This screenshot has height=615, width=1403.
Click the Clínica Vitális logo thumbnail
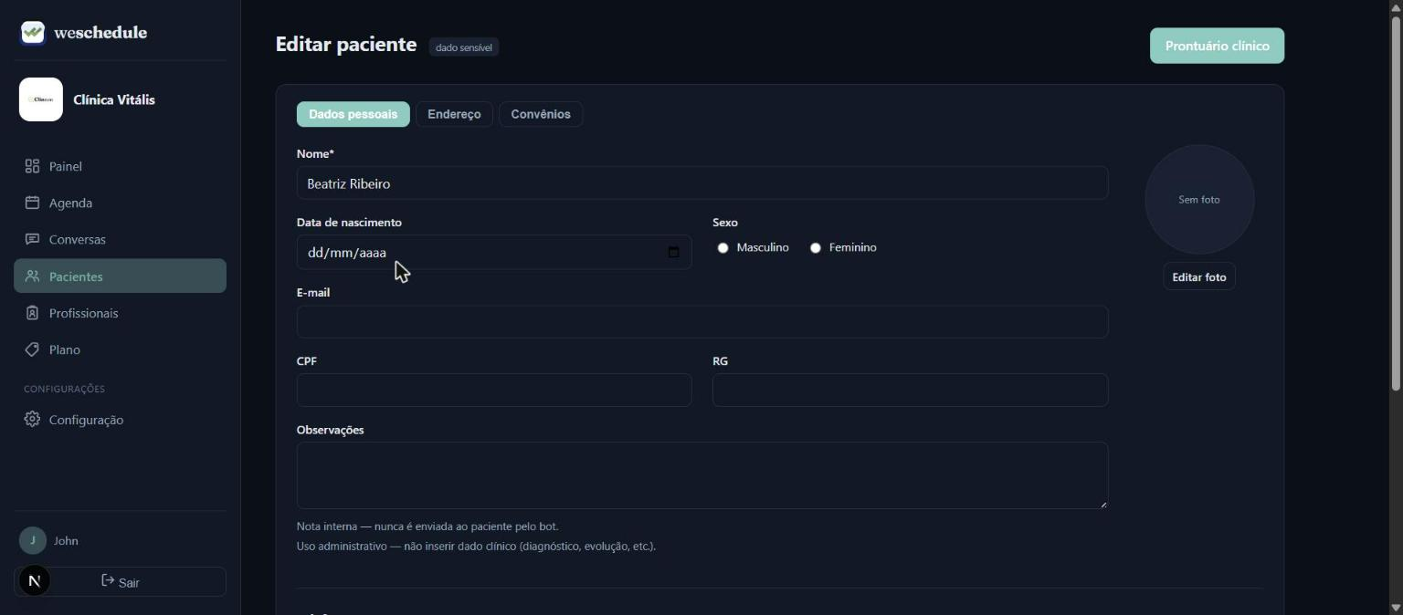[41, 99]
